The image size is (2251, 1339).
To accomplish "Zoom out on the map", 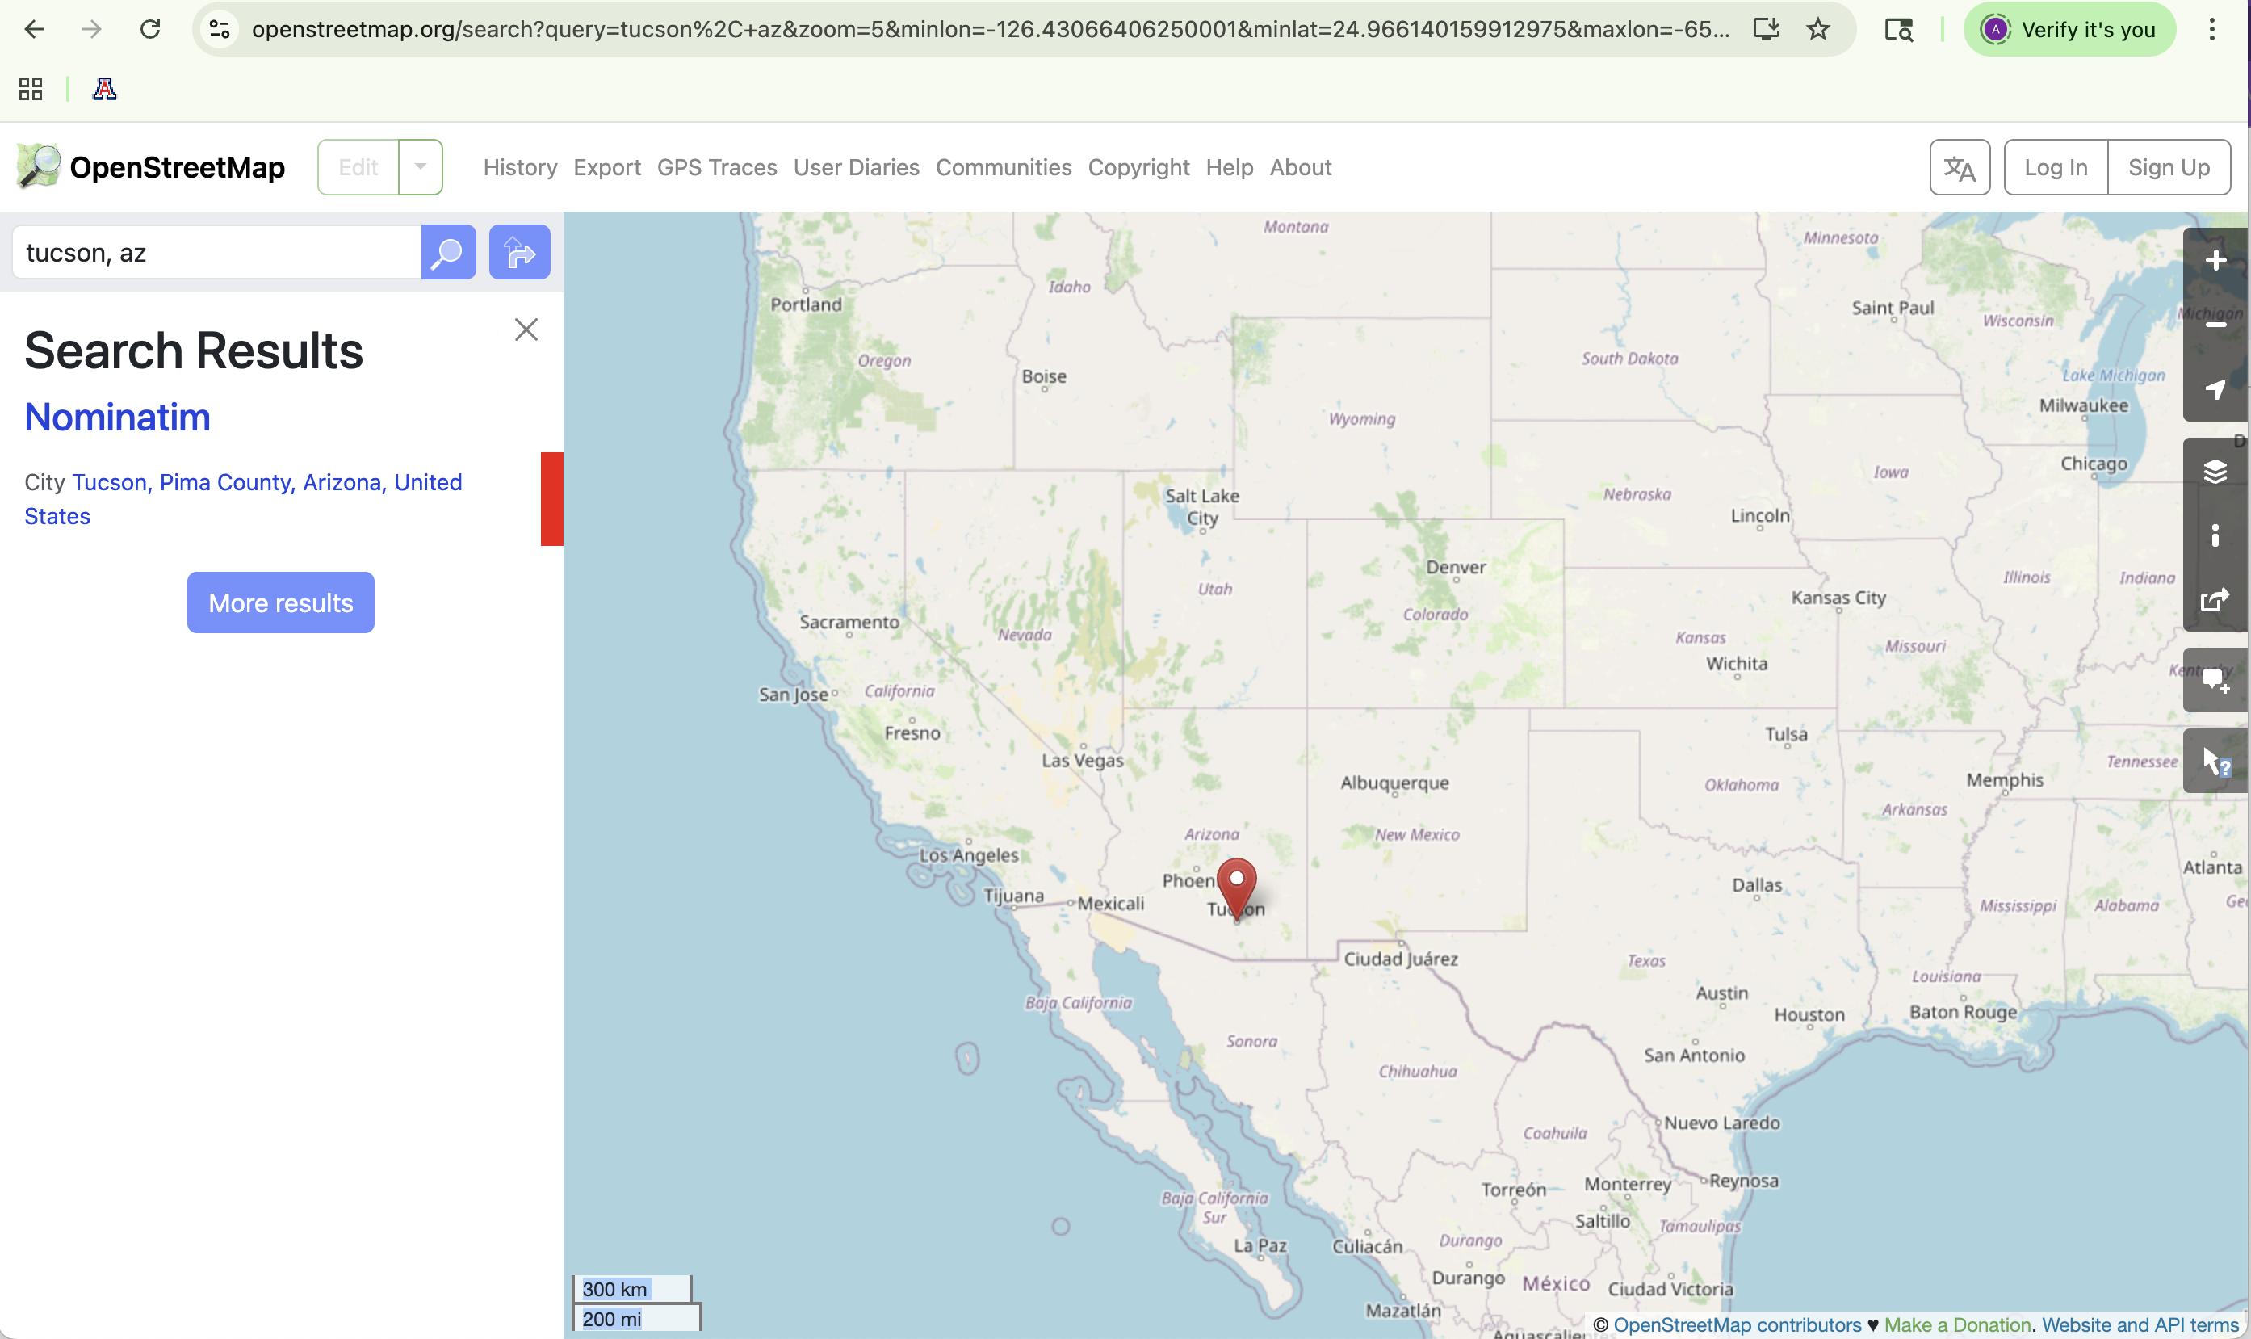I will (2215, 325).
